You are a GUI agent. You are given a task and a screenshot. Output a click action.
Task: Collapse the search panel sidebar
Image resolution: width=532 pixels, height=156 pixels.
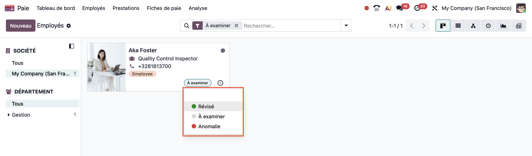(71, 46)
